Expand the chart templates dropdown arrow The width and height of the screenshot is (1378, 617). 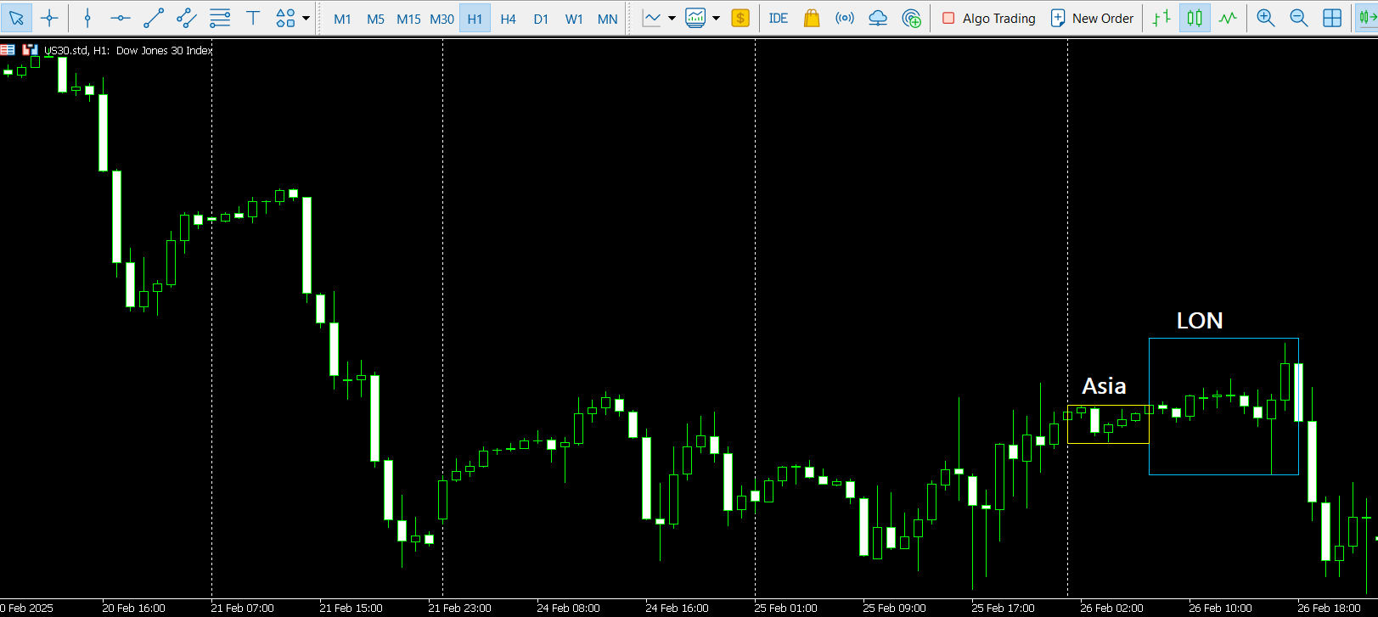pos(717,18)
